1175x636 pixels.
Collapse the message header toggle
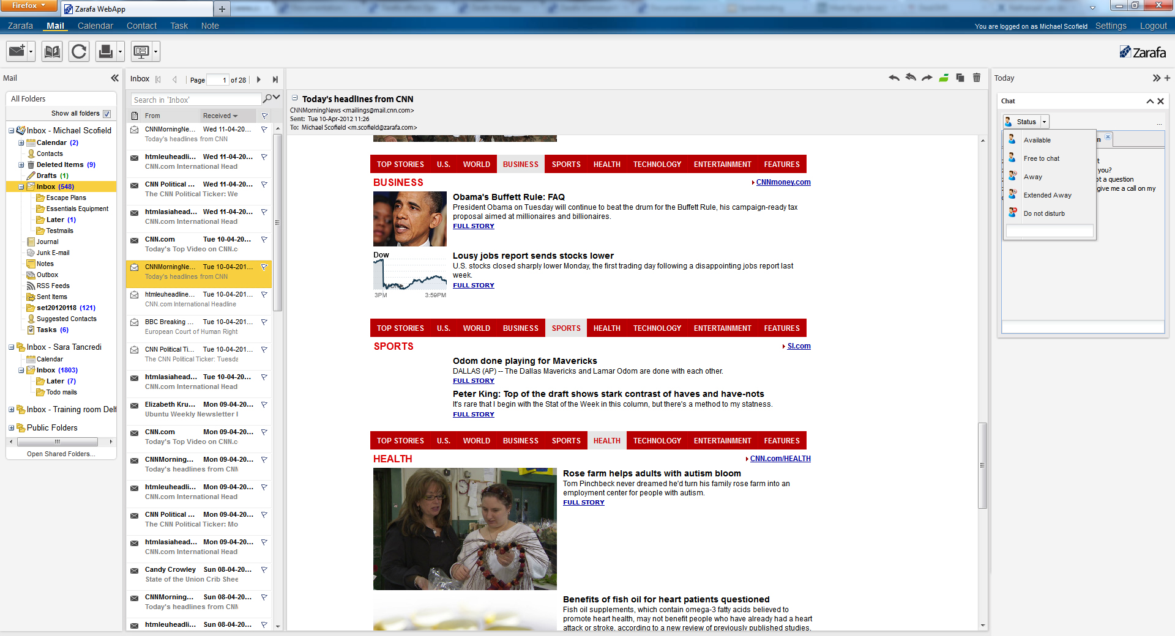point(294,98)
